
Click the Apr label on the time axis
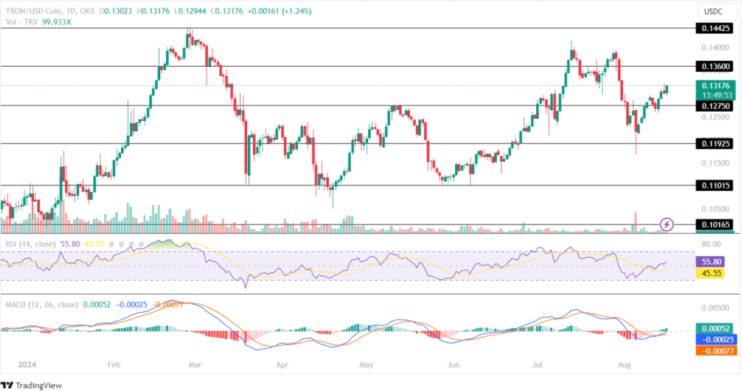pyautogui.click(x=282, y=364)
